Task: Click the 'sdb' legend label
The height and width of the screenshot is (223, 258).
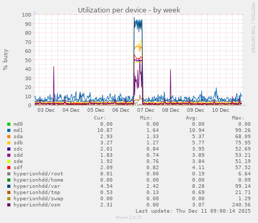Action: click(x=18, y=143)
